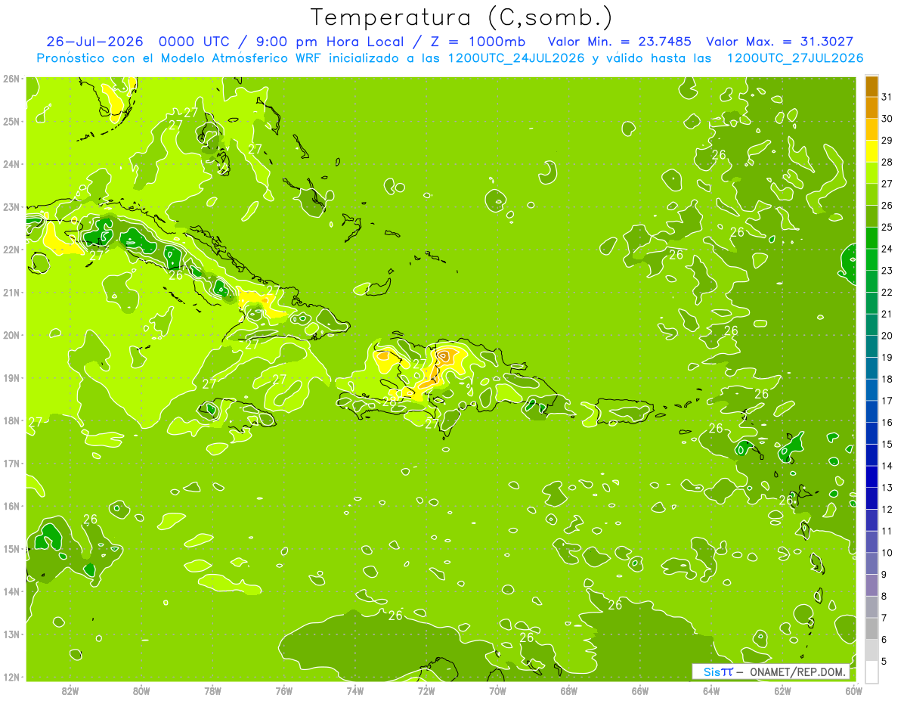This screenshot has width=907, height=701.
Task: Click the '6' value on the color scale
Action: click(884, 640)
